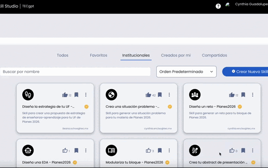Open options menu for 'Diseña la estrategia de tu UF'
The height and width of the screenshot is (168, 268).
(86, 95)
